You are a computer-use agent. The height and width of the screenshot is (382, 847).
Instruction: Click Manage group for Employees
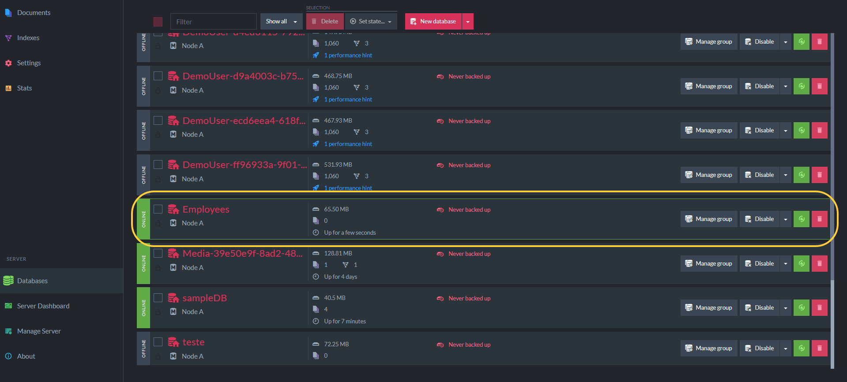pyautogui.click(x=709, y=219)
